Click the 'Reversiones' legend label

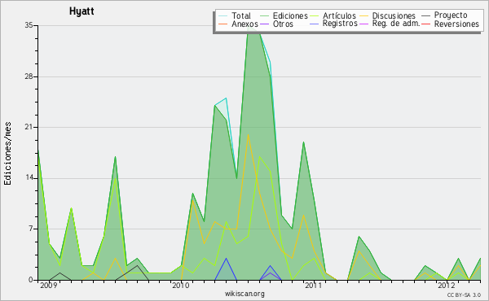pos(456,24)
